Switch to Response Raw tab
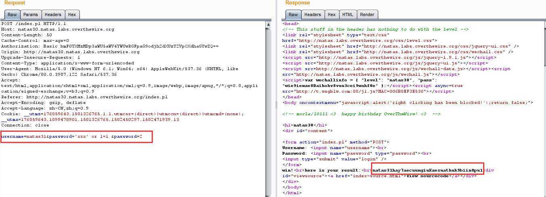This screenshot has width=546, height=197. click(293, 15)
